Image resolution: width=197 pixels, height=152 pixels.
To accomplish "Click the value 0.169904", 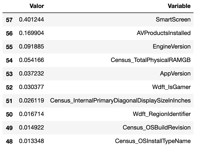I will point(31,33).
